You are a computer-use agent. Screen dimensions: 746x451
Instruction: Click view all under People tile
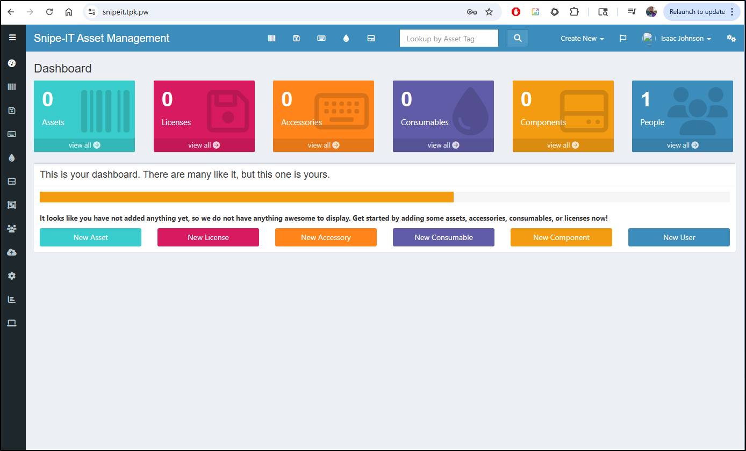click(x=682, y=145)
